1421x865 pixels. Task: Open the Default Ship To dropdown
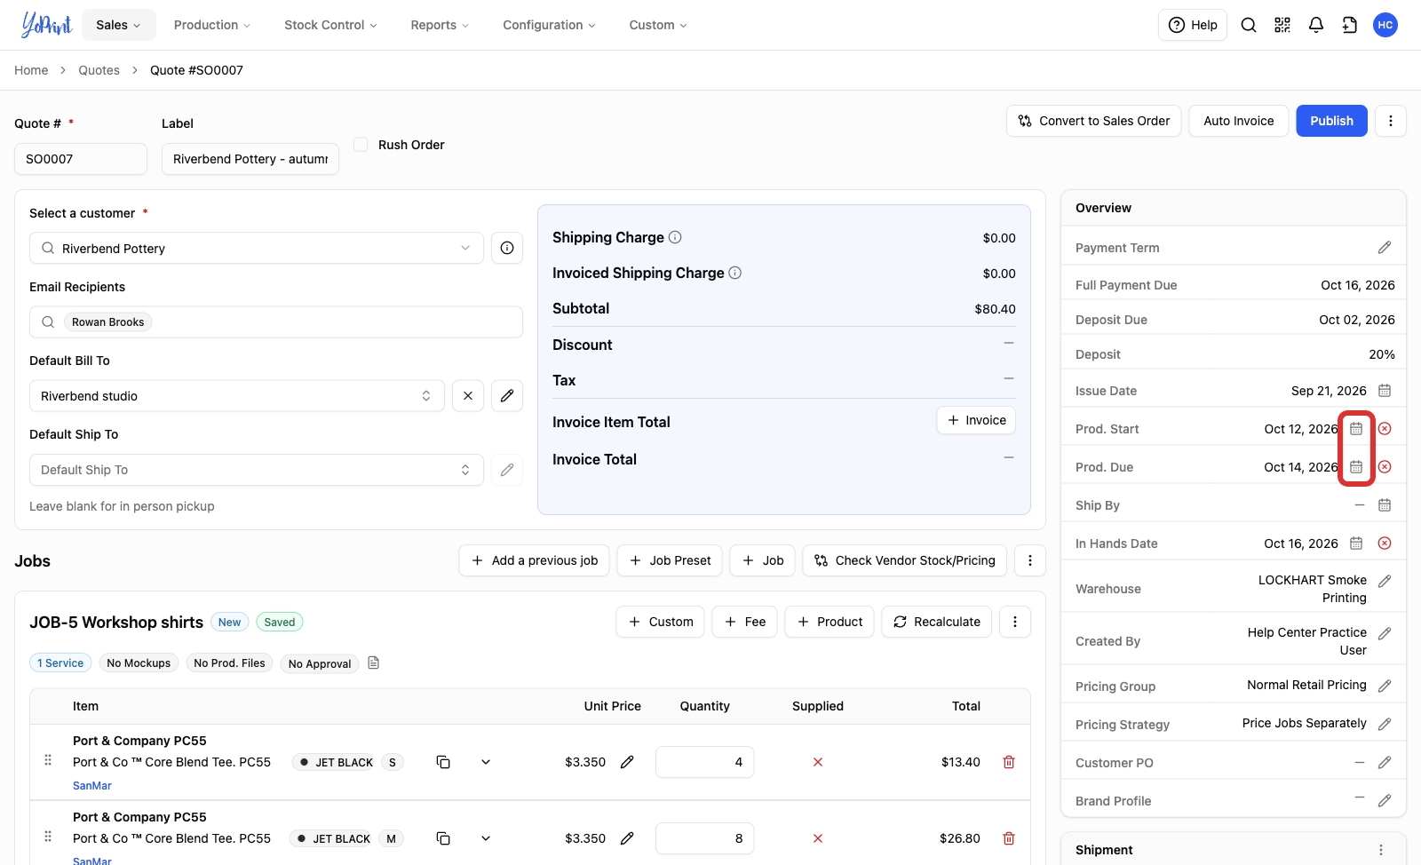257,470
